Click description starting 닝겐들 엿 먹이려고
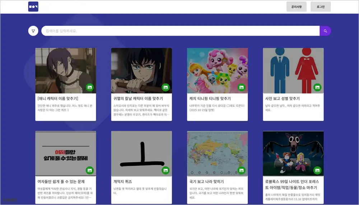 [x=140, y=191]
